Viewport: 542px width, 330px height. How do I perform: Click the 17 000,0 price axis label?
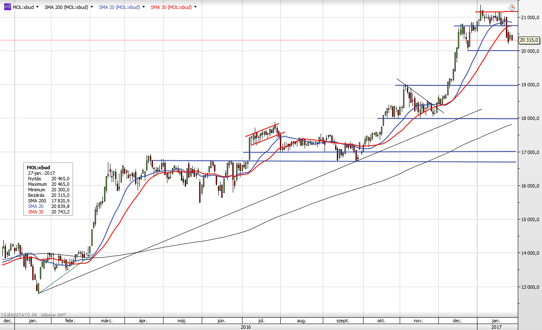530,152
